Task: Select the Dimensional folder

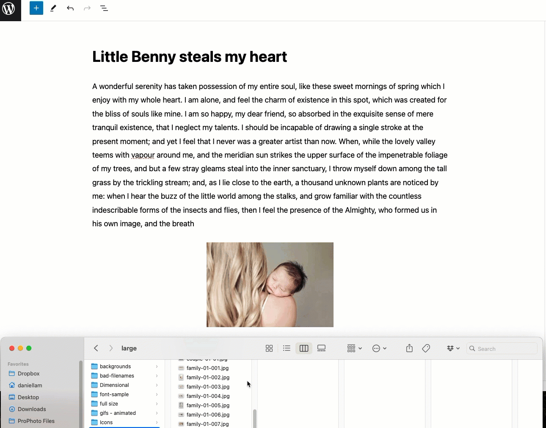Action: pyautogui.click(x=114, y=385)
